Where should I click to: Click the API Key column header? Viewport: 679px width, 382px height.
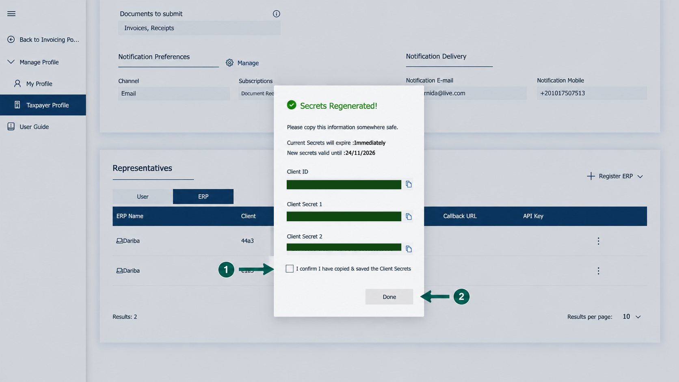[x=533, y=216]
